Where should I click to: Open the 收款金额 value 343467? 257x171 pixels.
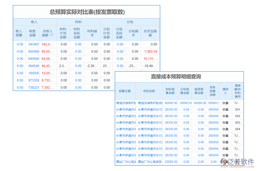click(32, 44)
